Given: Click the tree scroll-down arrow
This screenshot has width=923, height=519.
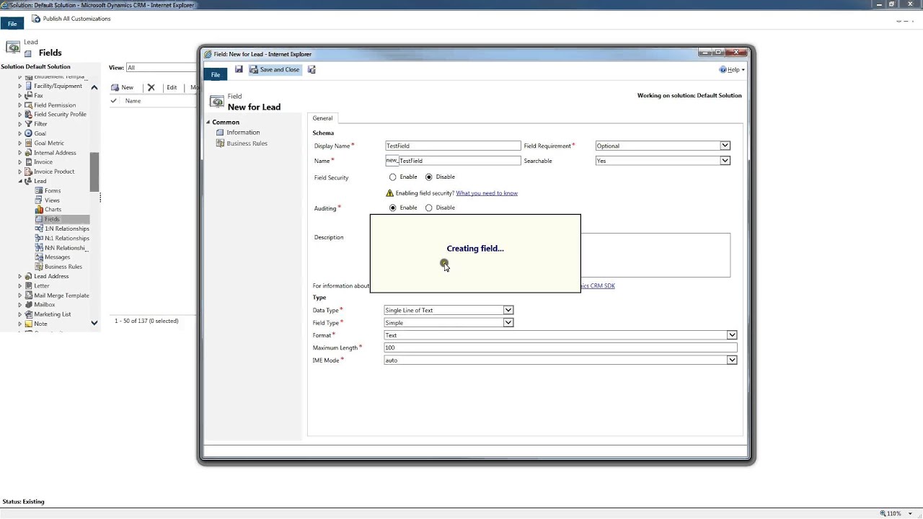Looking at the screenshot, I should 94,323.
